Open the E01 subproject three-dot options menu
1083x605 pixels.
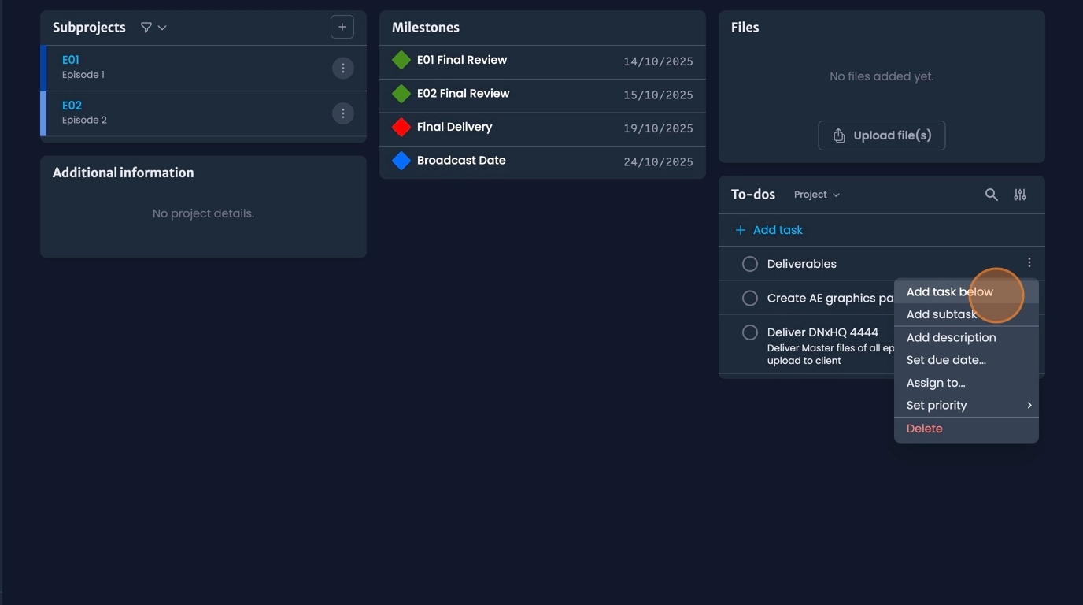click(x=342, y=68)
